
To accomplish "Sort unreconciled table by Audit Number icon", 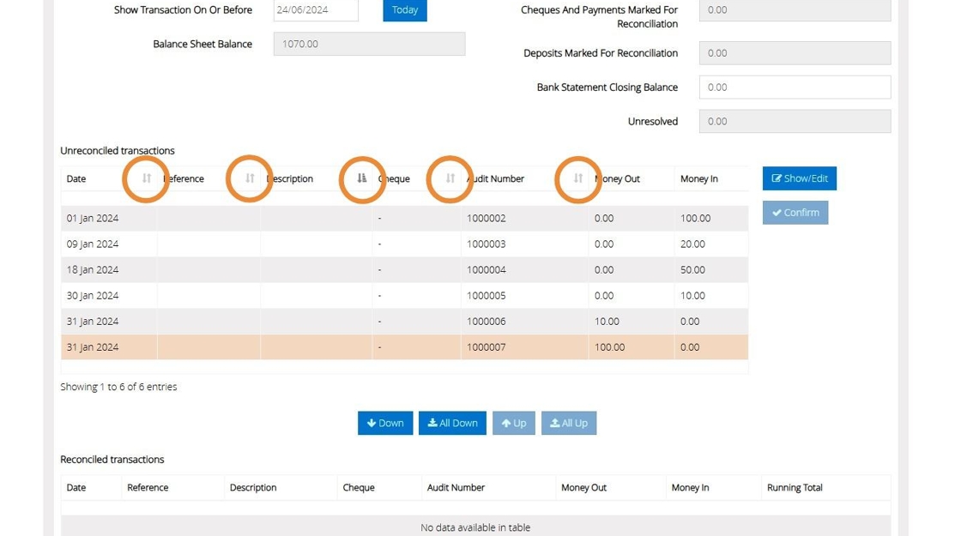I will point(578,178).
